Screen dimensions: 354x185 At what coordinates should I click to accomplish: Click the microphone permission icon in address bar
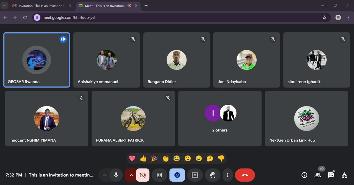pos(37,18)
